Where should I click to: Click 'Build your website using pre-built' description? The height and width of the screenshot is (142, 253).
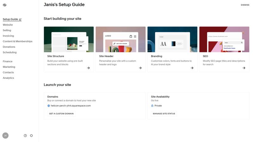click(65, 63)
